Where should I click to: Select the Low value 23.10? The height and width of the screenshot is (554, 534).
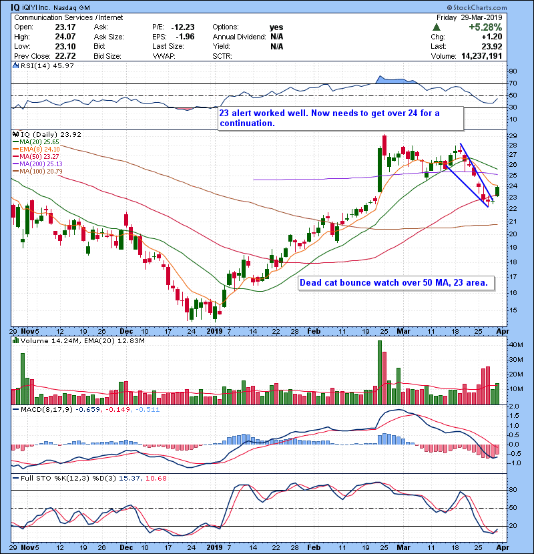coord(65,46)
